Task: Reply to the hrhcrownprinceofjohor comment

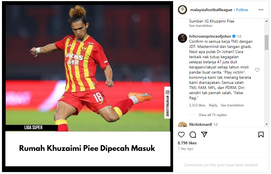Action: tap(213, 105)
